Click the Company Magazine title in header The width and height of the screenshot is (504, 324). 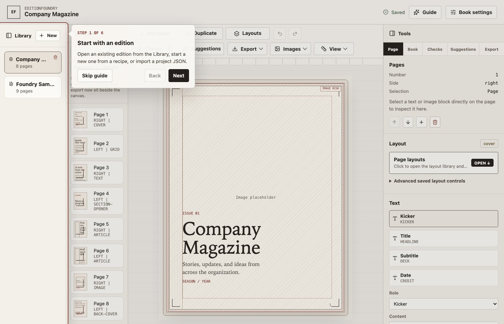51,14
